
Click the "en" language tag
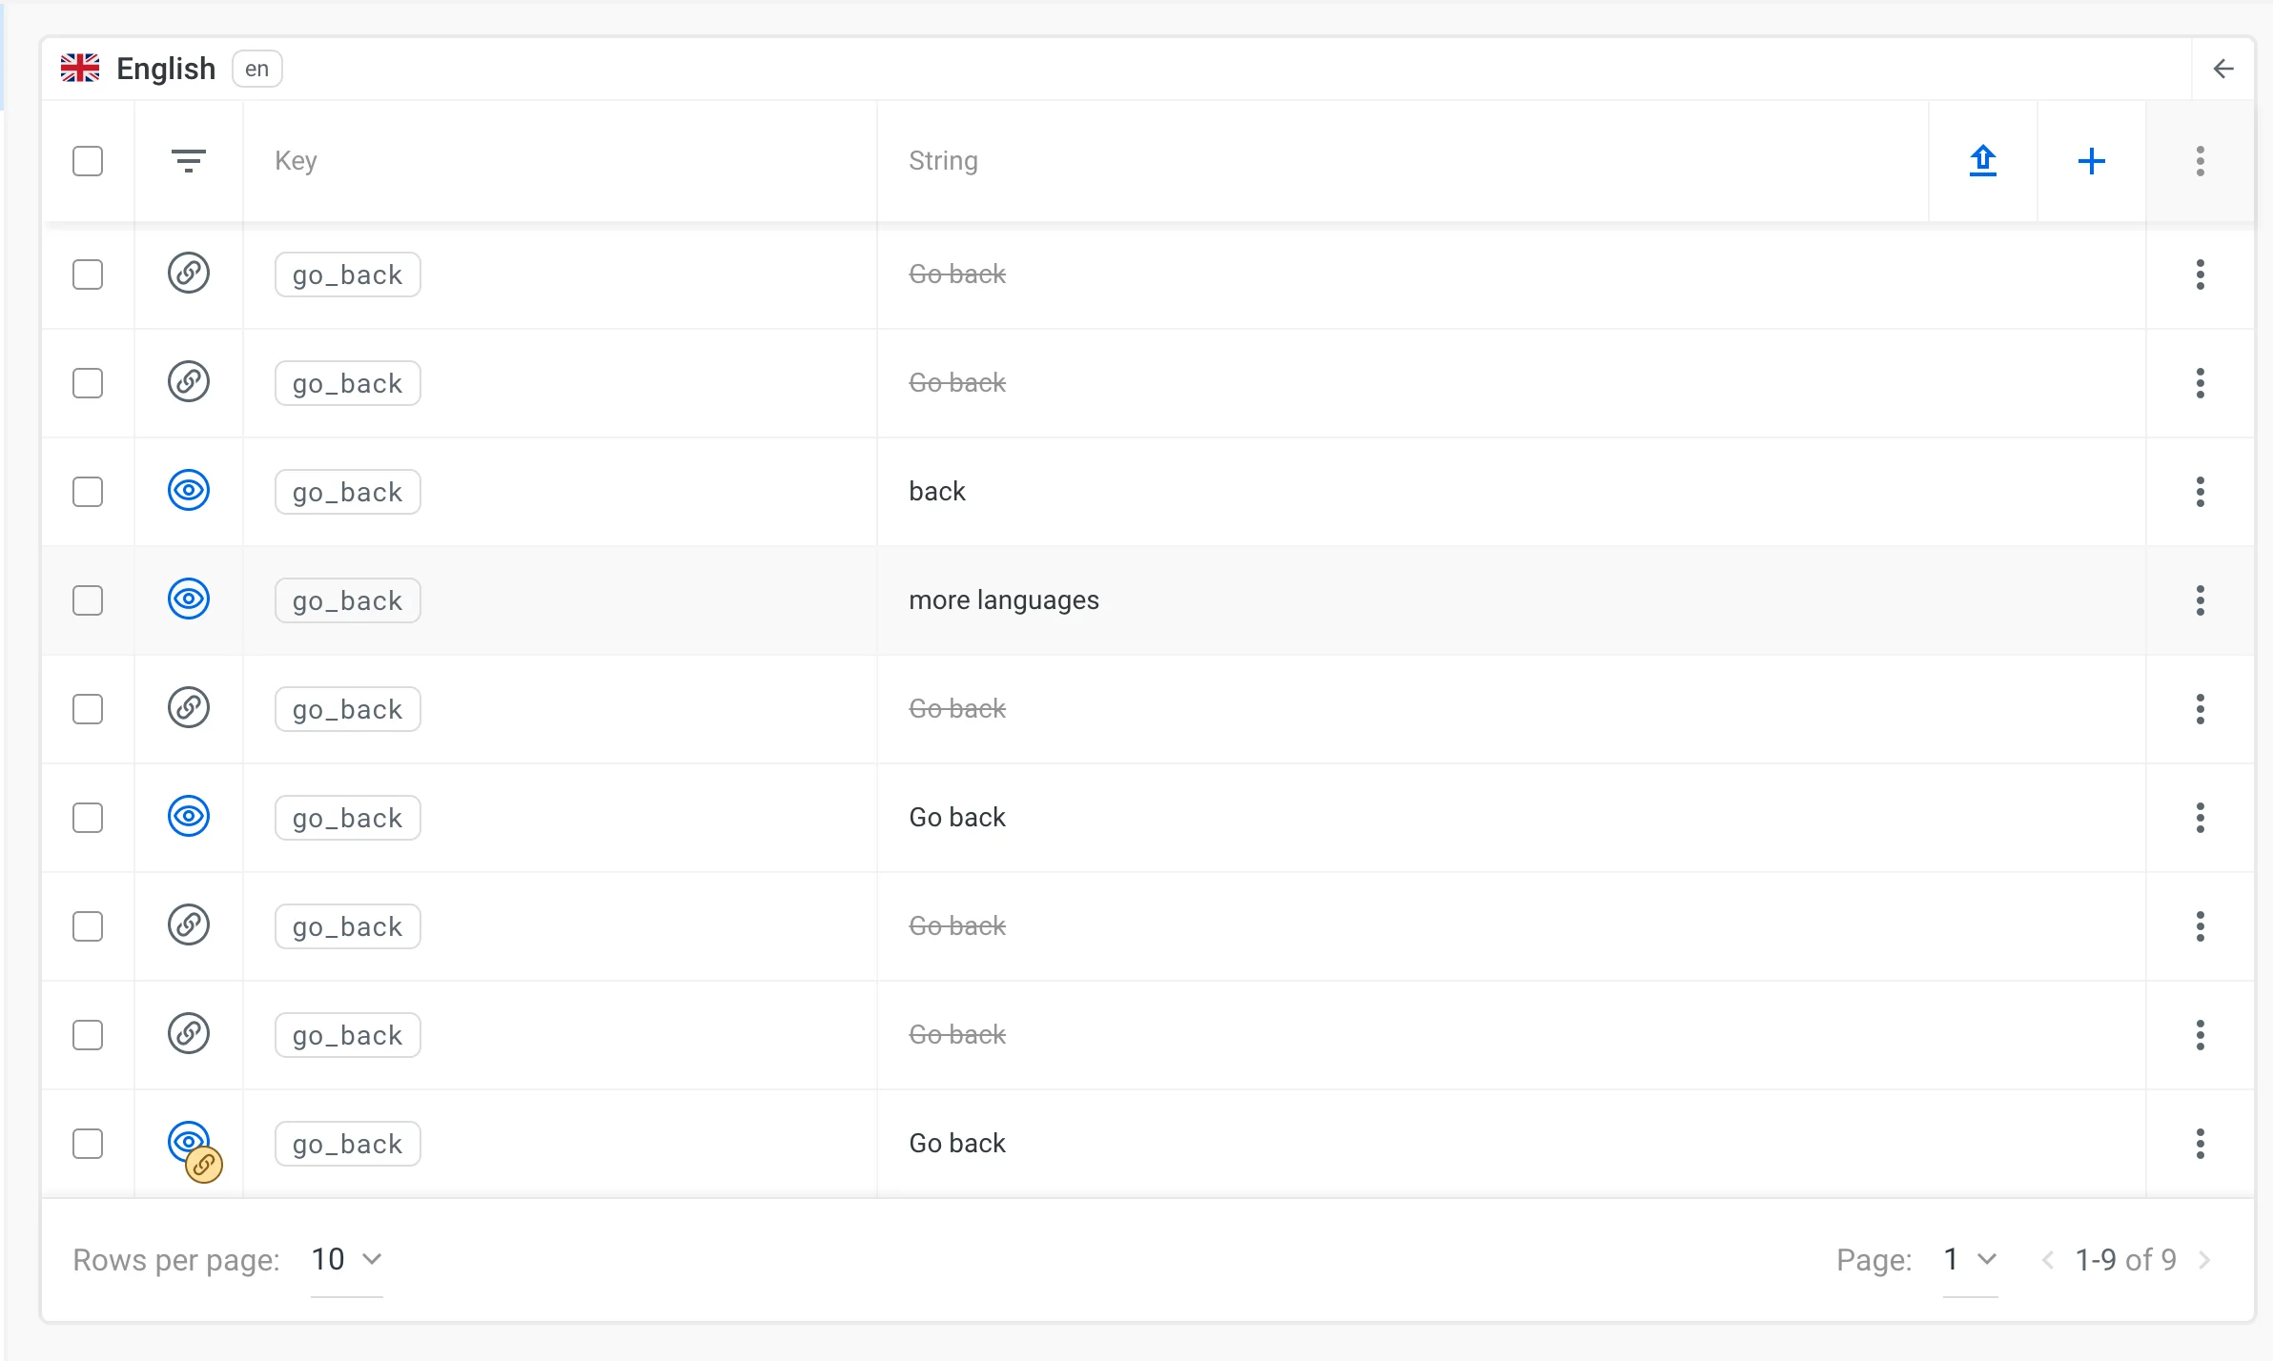tap(256, 69)
